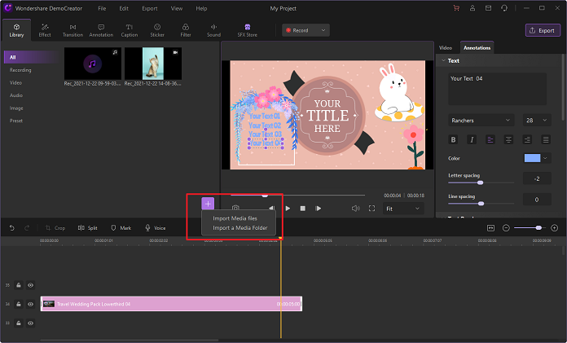Open the Effect panel

tap(45, 30)
